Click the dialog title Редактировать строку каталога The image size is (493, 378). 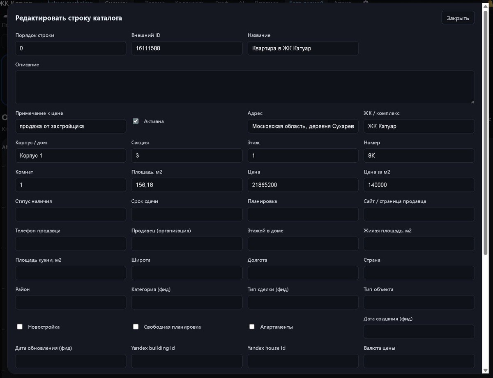[69, 18]
